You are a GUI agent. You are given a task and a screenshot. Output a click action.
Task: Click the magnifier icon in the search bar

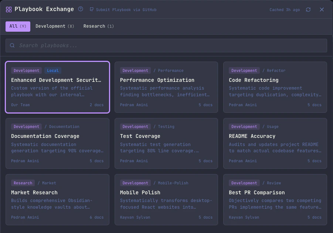coord(12,45)
